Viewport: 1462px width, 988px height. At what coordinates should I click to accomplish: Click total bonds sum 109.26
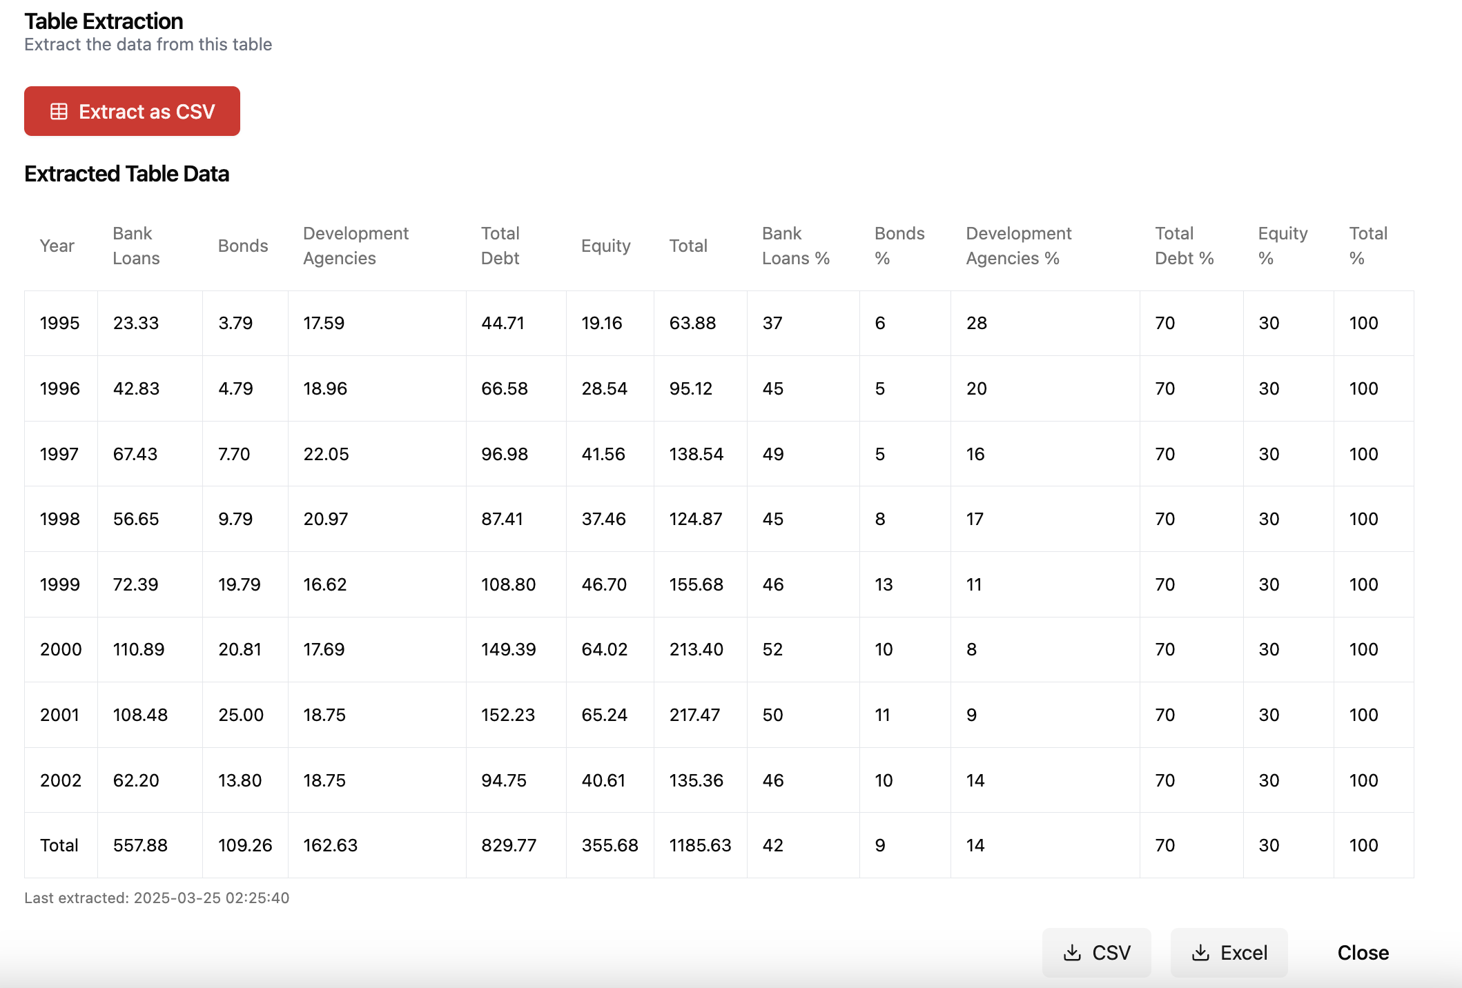tap(245, 845)
